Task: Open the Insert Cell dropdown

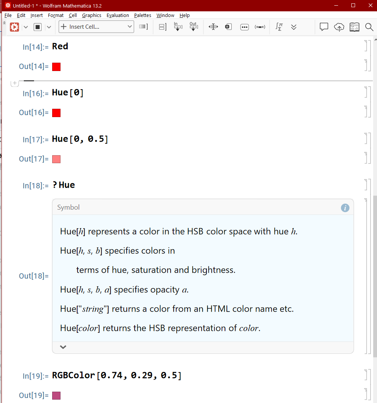Action: pyautogui.click(x=96, y=27)
